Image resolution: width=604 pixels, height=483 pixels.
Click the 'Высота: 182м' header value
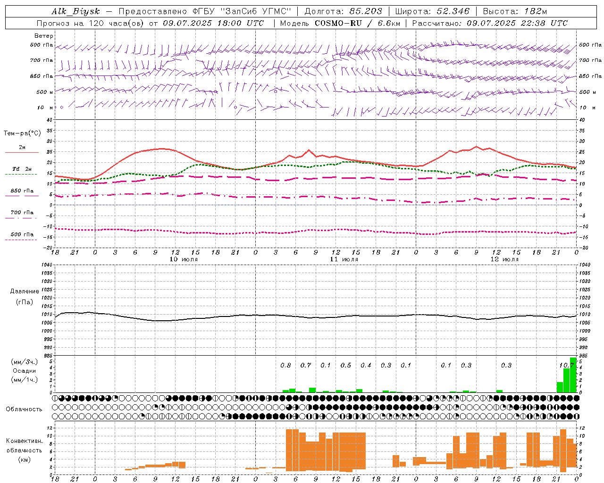(x=515, y=12)
